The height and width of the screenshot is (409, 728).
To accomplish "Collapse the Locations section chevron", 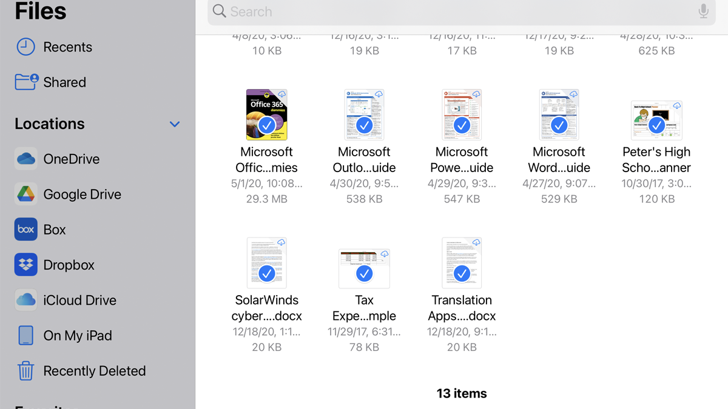I will click(175, 124).
